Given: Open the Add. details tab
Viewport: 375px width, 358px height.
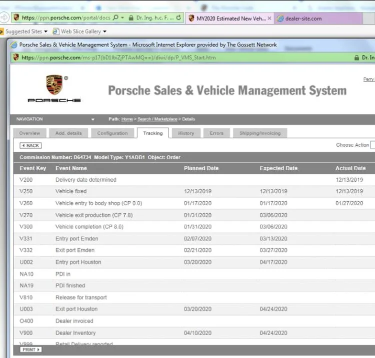Looking at the screenshot, I should coord(68,133).
